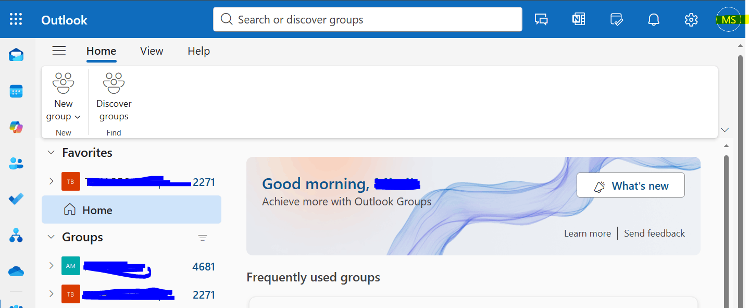Click the Search or discover groups field

[x=368, y=19]
